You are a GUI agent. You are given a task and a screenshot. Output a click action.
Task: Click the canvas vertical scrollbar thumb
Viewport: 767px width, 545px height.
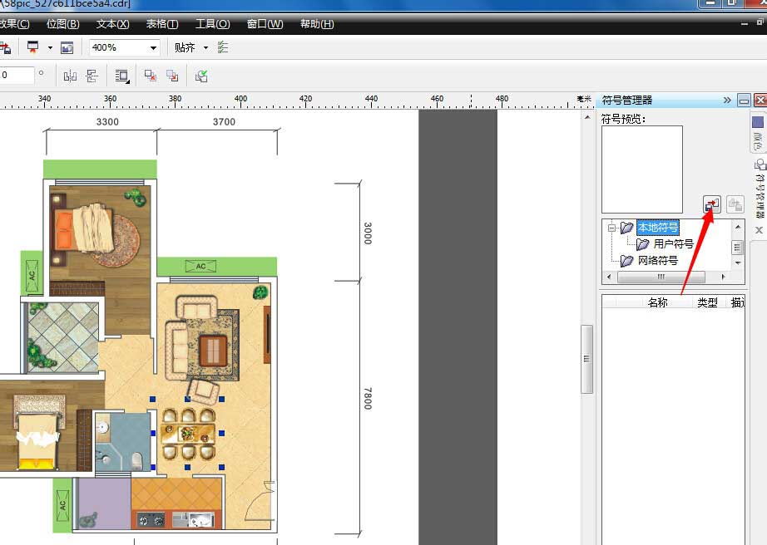click(586, 359)
